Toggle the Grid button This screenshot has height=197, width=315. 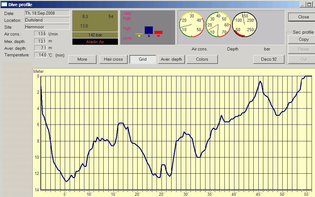[143, 59]
